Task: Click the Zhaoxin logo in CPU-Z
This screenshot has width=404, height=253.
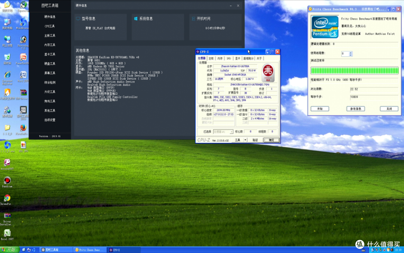Action: (268, 73)
